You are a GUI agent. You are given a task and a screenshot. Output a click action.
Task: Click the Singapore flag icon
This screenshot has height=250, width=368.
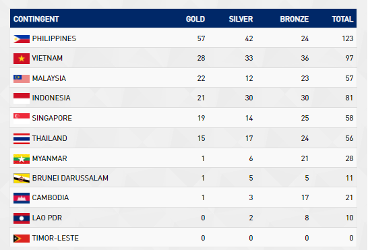[22, 119]
